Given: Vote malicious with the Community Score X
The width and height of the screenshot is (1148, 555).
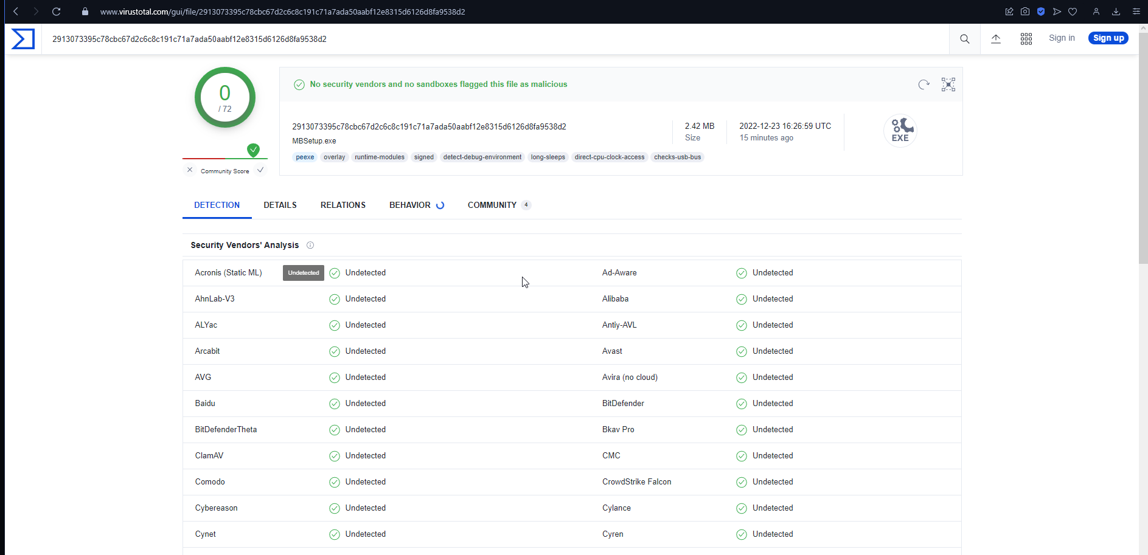Looking at the screenshot, I should (190, 170).
